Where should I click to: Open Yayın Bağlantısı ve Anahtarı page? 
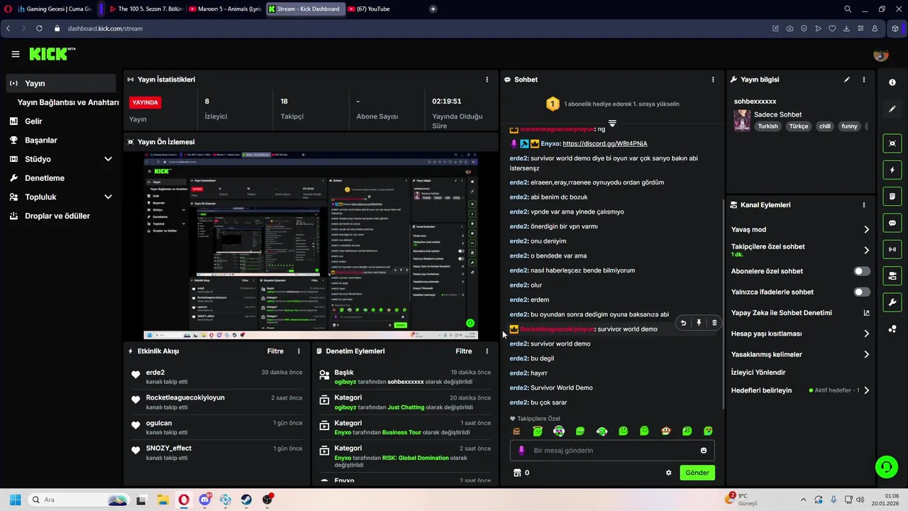click(x=68, y=102)
